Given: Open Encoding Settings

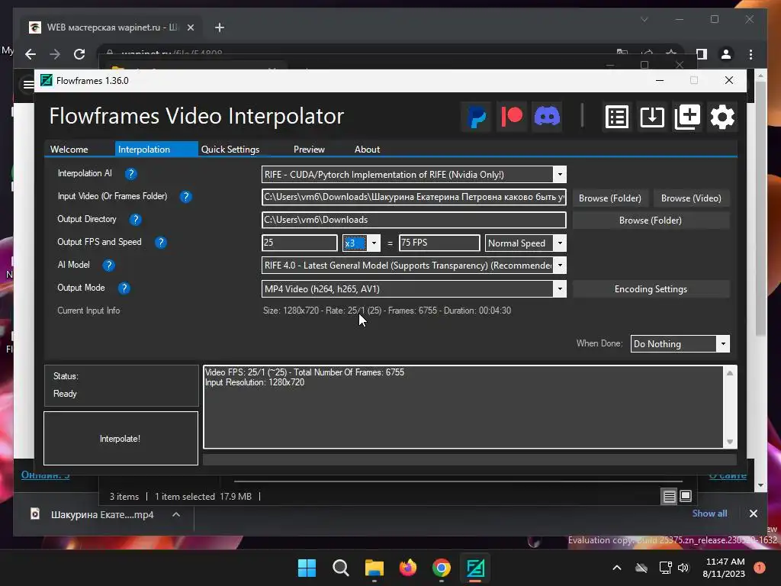Looking at the screenshot, I should tap(651, 289).
